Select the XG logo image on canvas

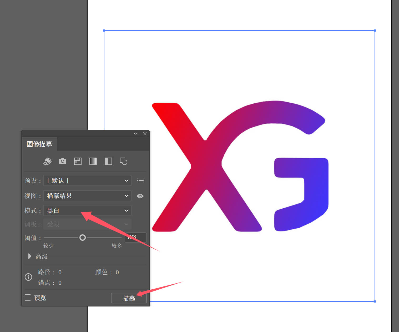coord(239,166)
